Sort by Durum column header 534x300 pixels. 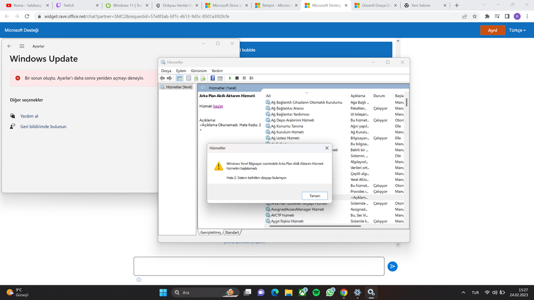point(379,96)
